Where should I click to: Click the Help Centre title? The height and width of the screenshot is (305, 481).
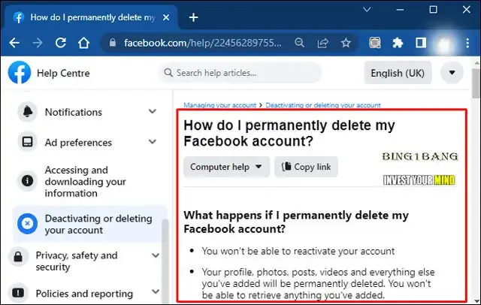(x=63, y=73)
